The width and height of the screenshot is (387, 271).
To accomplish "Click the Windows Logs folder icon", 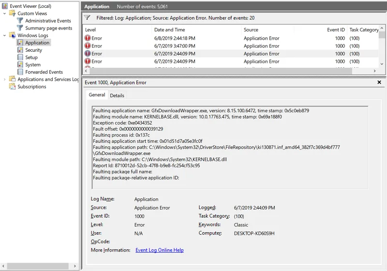I will pos(13,35).
